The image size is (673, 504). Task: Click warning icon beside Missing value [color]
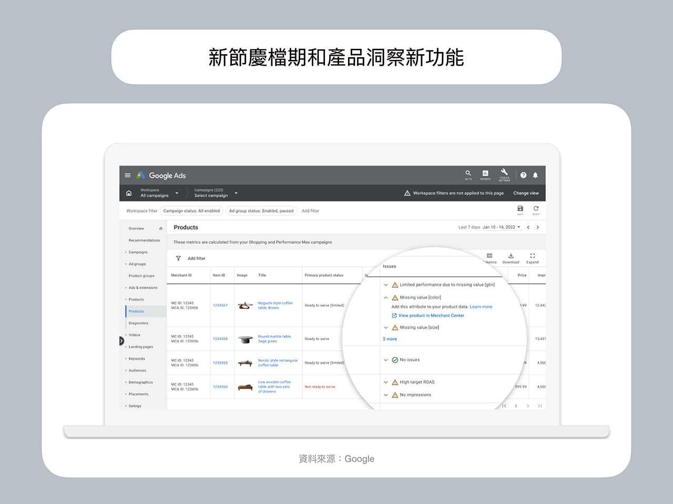(x=395, y=298)
